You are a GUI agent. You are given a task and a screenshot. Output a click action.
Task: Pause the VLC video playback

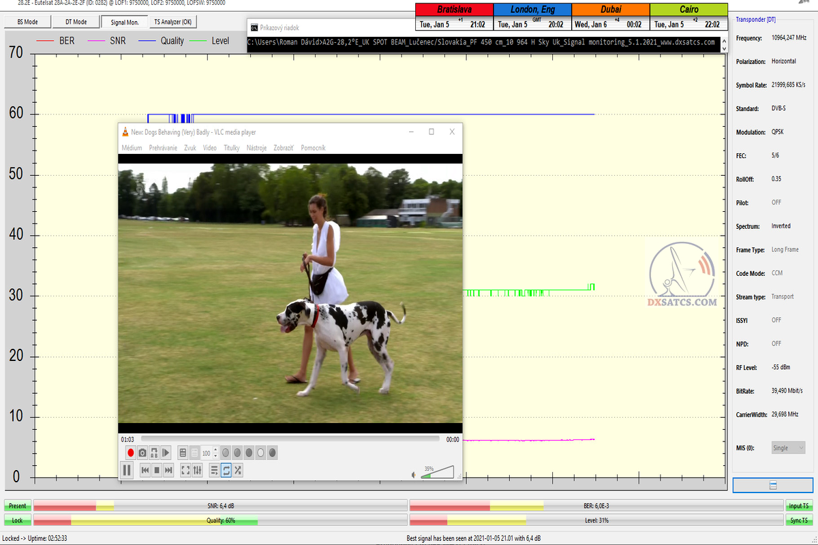127,470
